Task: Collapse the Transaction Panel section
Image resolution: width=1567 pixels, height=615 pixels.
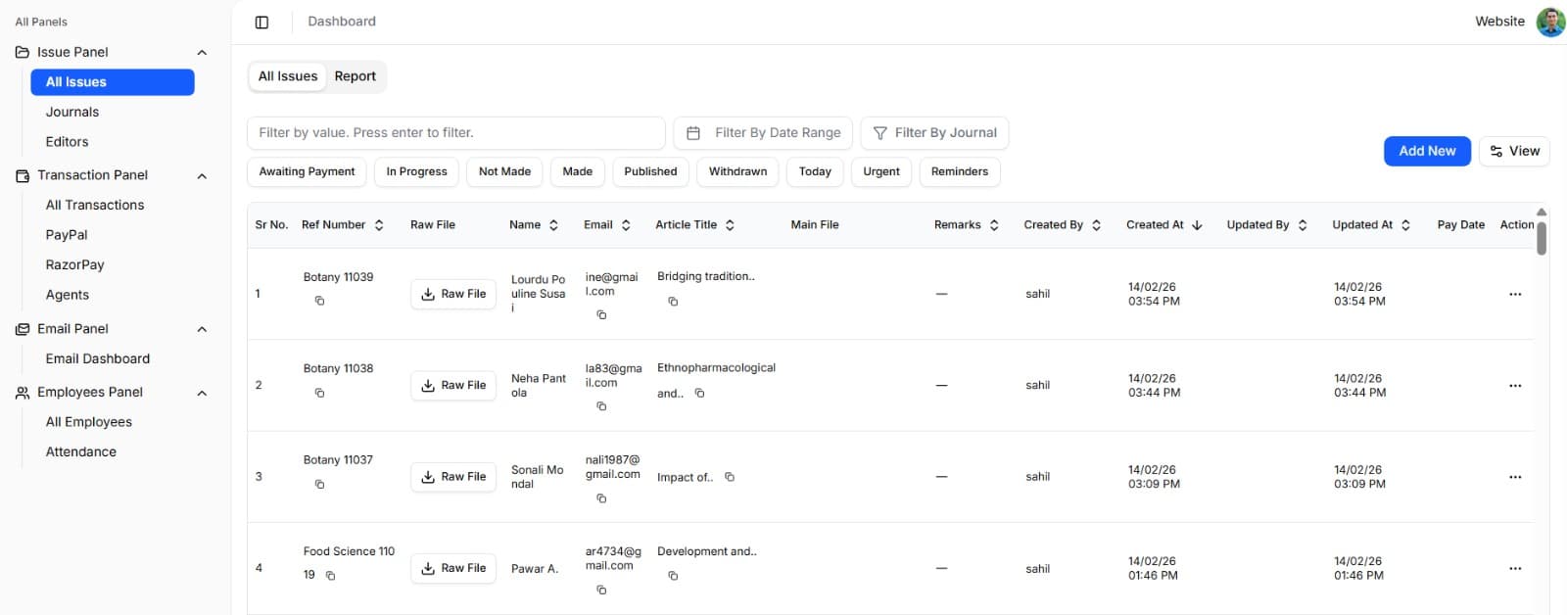Action: point(202,176)
